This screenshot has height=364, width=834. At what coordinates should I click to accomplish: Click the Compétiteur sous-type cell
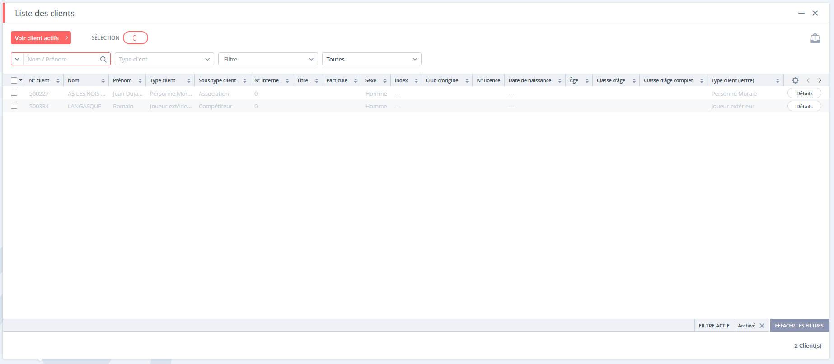216,106
